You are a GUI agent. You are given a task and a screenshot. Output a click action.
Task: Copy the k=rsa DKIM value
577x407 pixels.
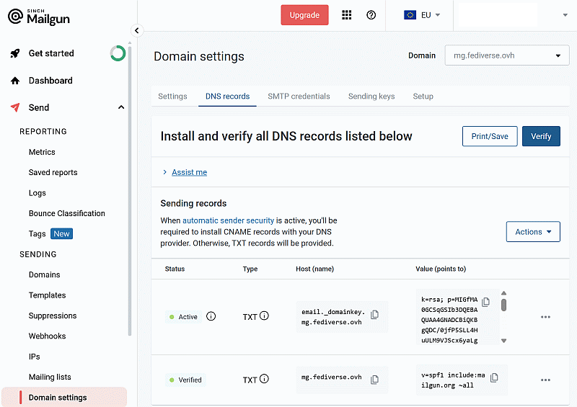(485, 302)
